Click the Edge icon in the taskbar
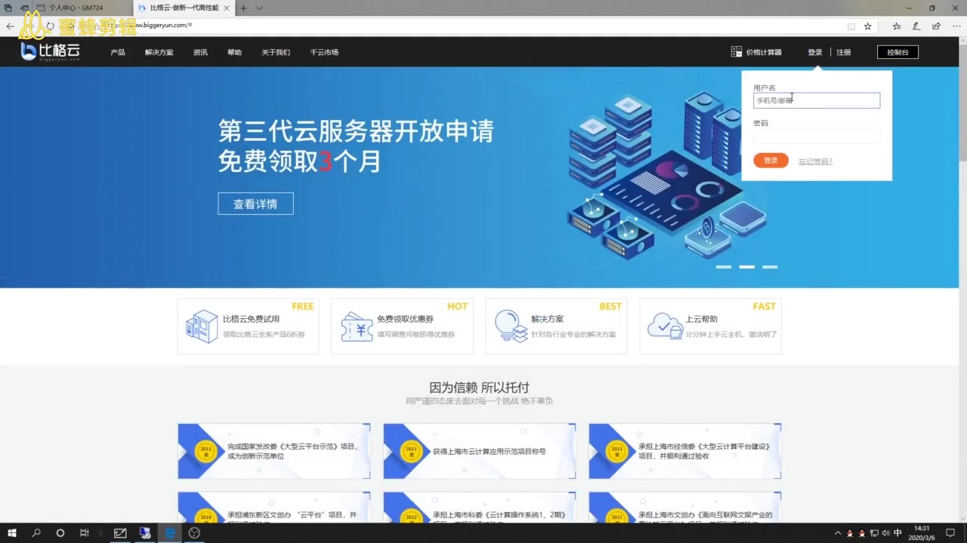 (170, 533)
